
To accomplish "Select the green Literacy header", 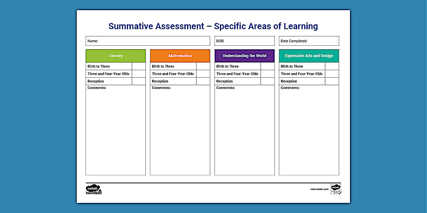I will click(x=116, y=56).
